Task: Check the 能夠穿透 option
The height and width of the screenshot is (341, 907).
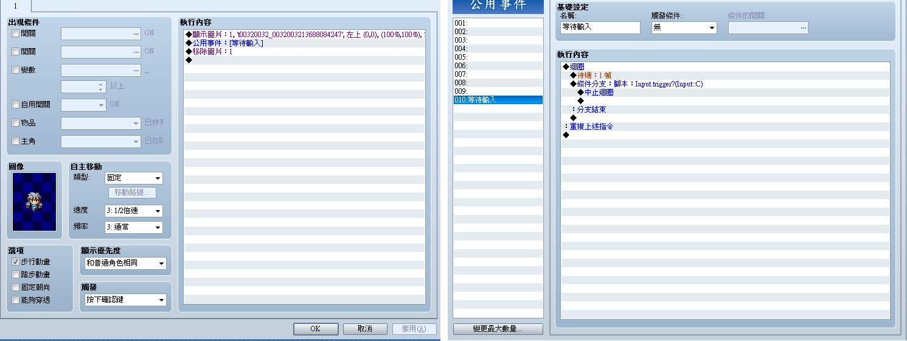Action: [x=16, y=300]
